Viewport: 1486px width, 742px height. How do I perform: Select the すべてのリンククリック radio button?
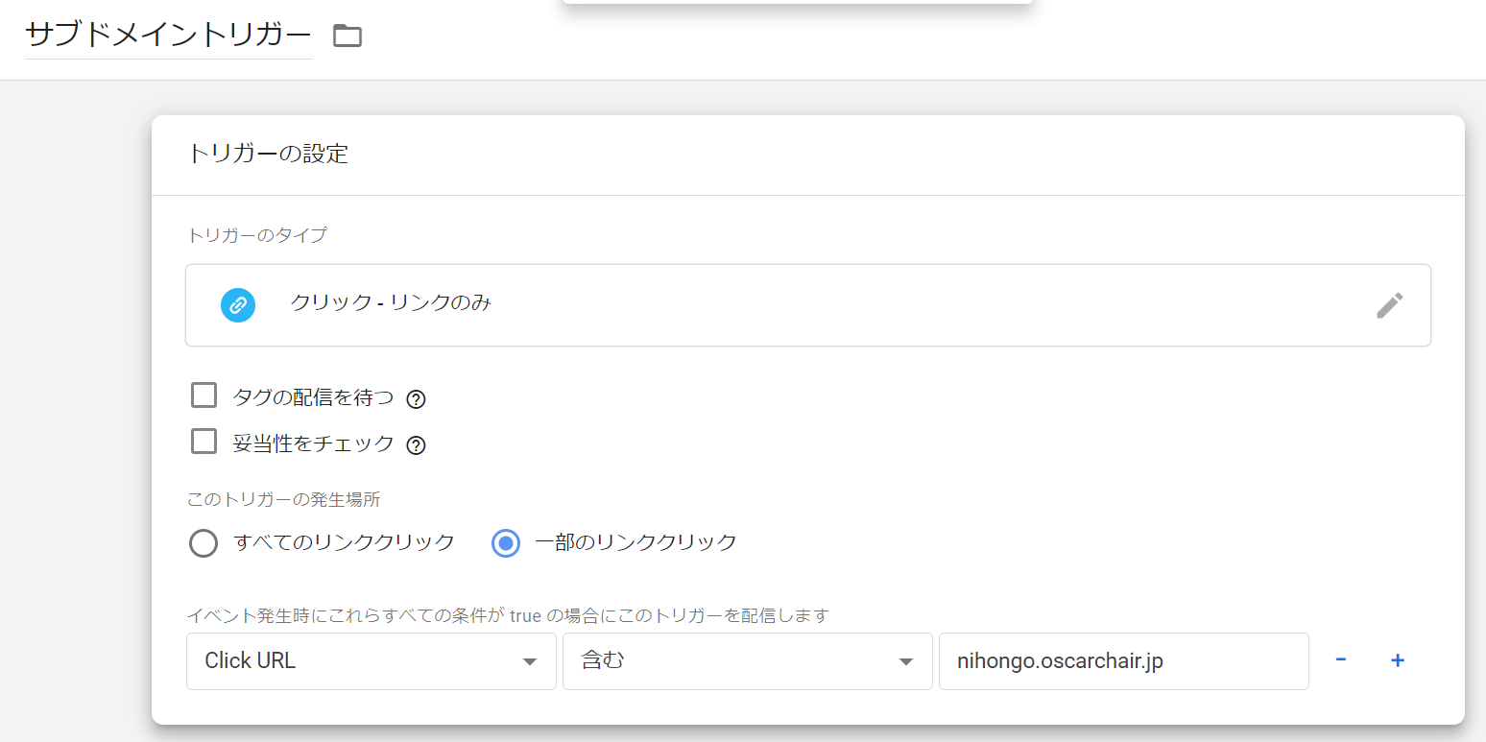pos(204,543)
